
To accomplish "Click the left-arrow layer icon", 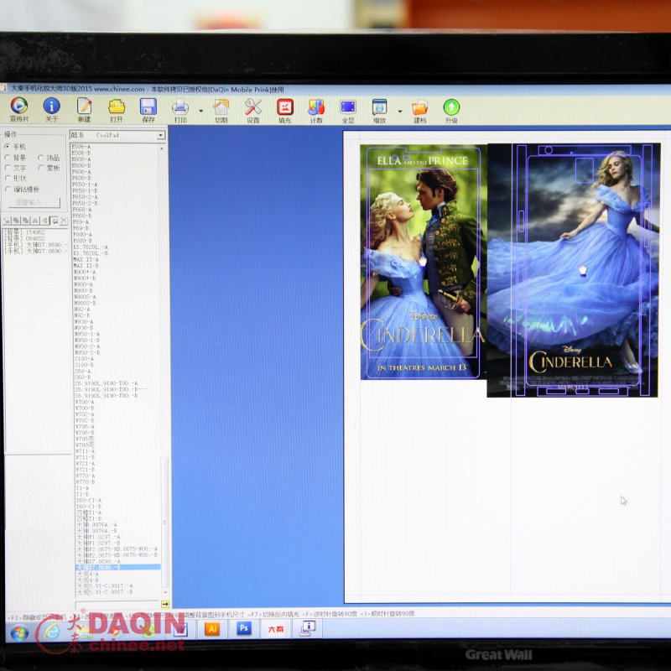I will click(45, 221).
